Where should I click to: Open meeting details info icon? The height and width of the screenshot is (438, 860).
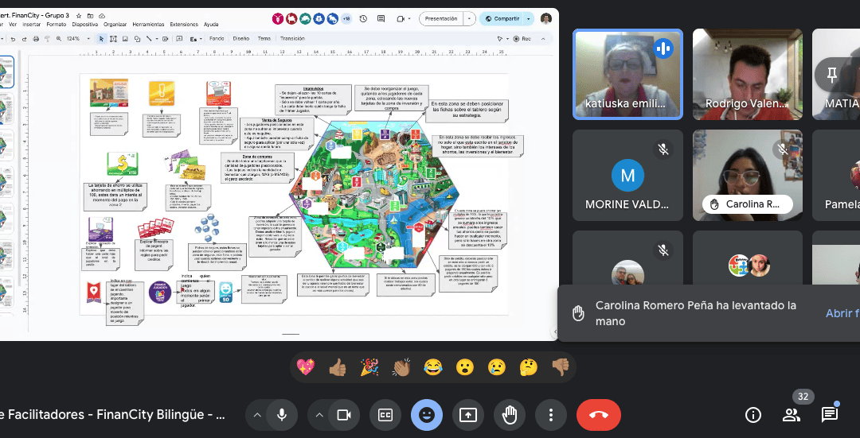pos(752,415)
